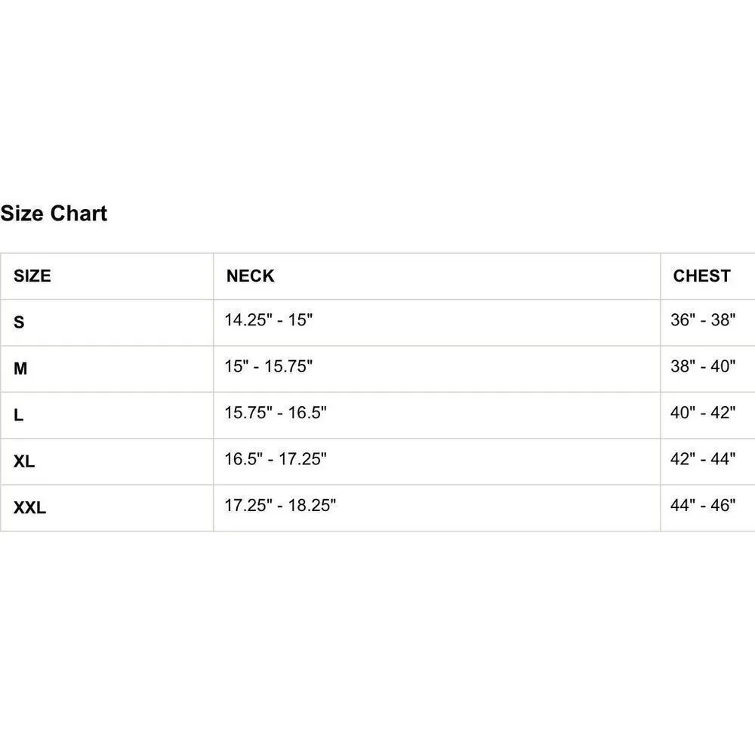This screenshot has width=755, height=755.
Task: Click the XXL size row label
Action: (30, 507)
